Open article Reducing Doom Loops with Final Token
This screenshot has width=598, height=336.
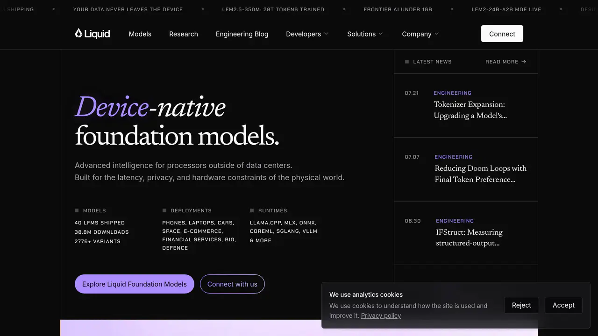coord(481,174)
